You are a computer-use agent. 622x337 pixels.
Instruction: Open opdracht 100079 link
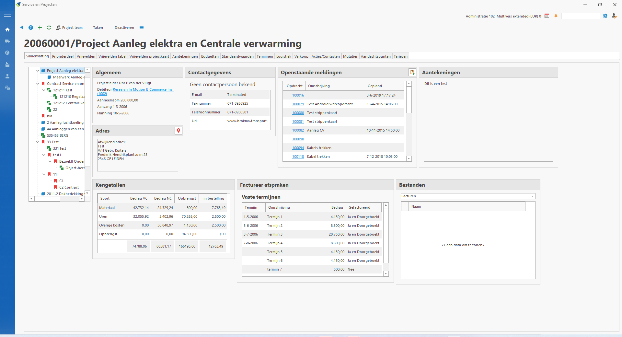pyautogui.click(x=298, y=104)
